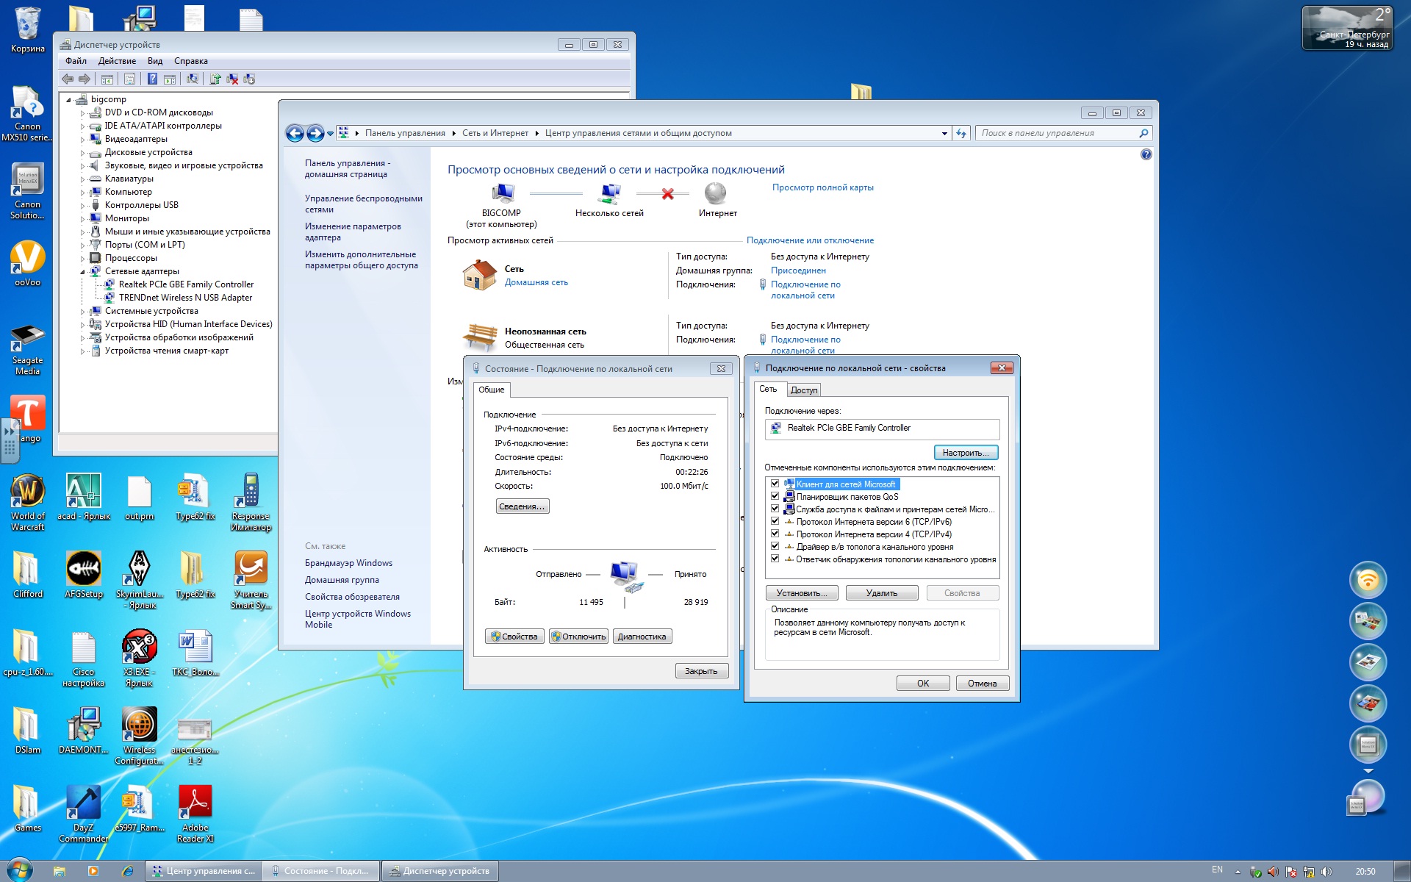1411x882 pixels.
Task: Toggle Internet Protocol version 4 (TCP/IPv4) checkbox
Action: [x=775, y=534]
